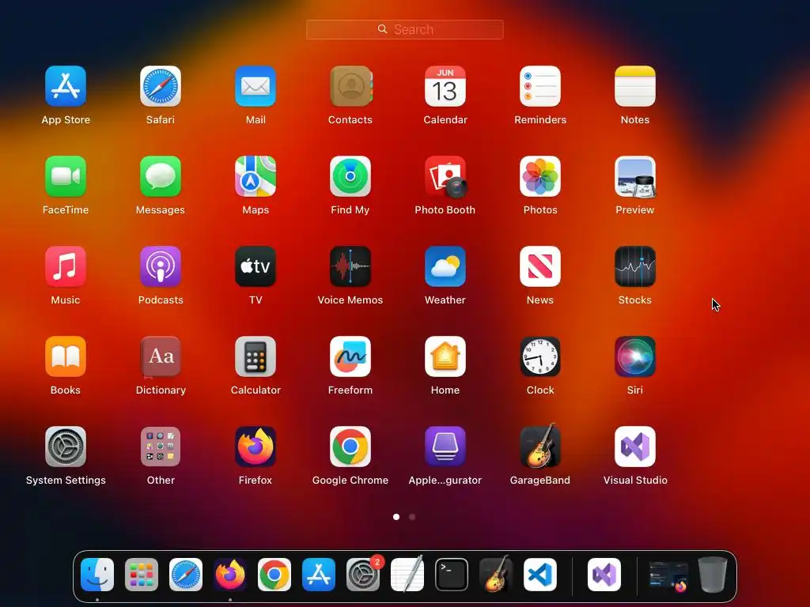The image size is (810, 607).
Task: Open Safari from the Dock
Action: (186, 575)
